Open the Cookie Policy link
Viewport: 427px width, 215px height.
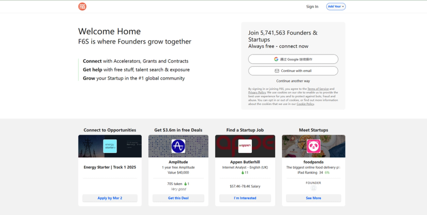coord(305,104)
